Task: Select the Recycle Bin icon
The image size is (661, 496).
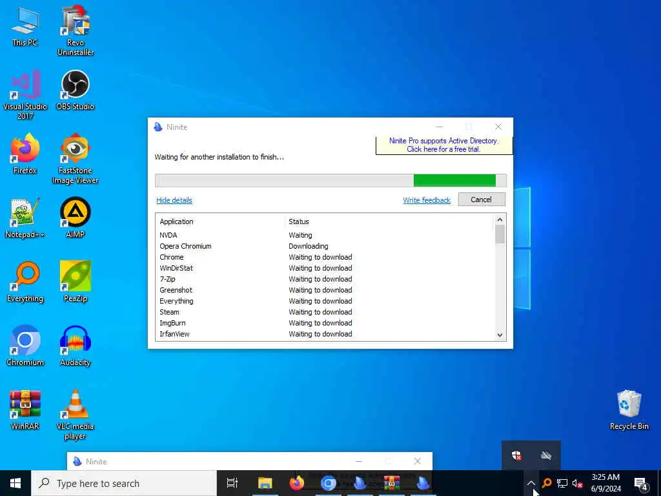Action: [629, 410]
